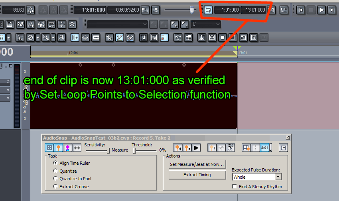
Task: Click the Set Measure/Beat at Now button
Action: pos(197,164)
